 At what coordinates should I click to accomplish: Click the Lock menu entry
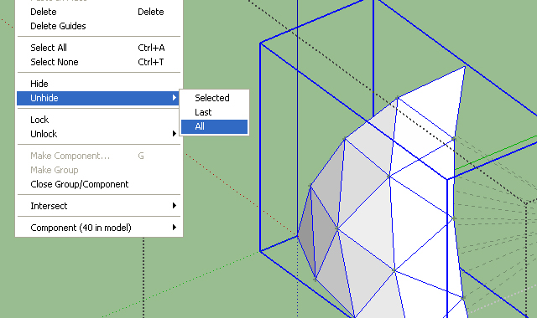click(x=99, y=120)
